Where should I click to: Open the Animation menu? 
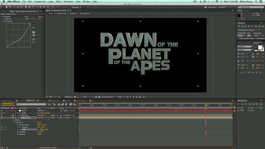tap(68, 2)
